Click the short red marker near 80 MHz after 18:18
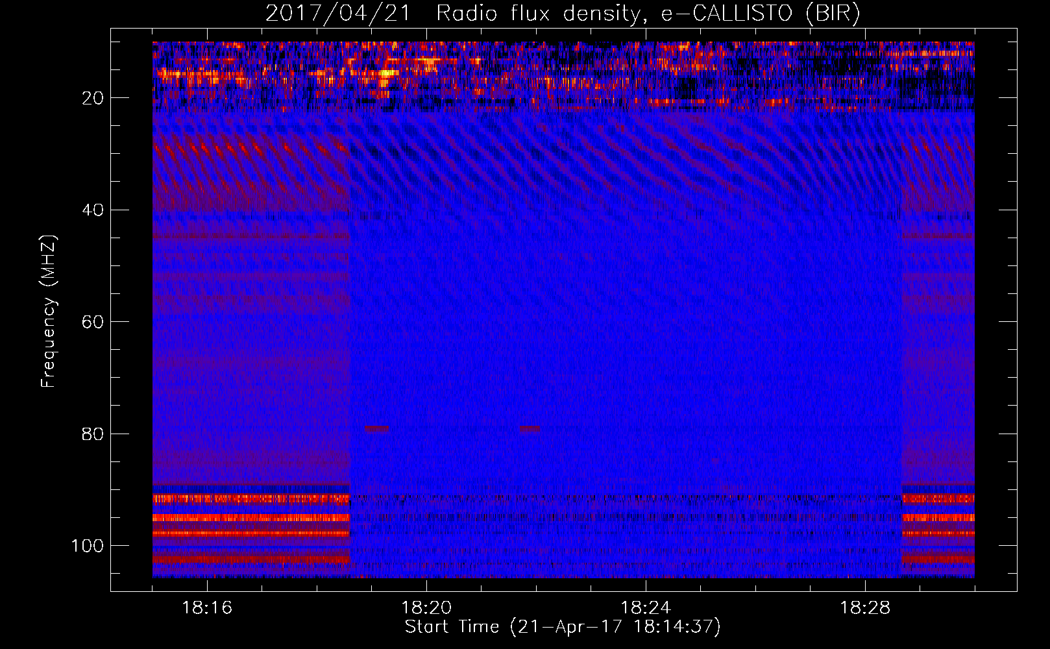This screenshot has width=1050, height=649. [377, 429]
